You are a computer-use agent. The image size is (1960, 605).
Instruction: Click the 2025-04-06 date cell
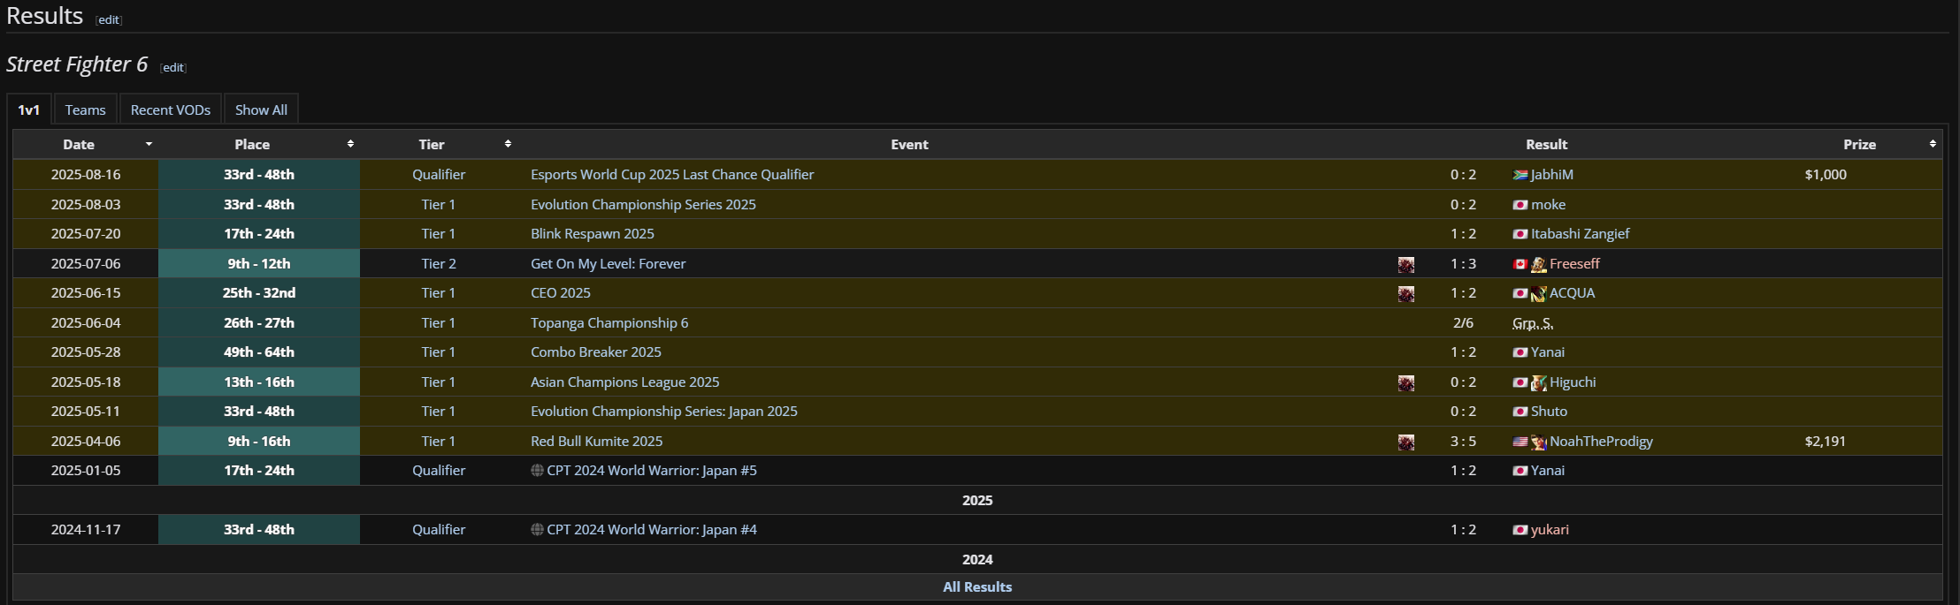86,442
